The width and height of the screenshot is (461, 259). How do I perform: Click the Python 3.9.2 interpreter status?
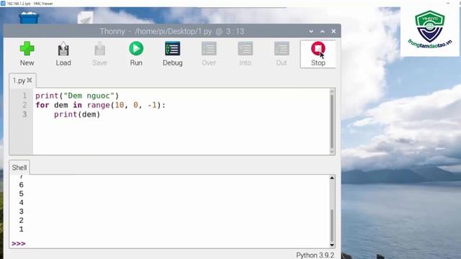(315, 255)
